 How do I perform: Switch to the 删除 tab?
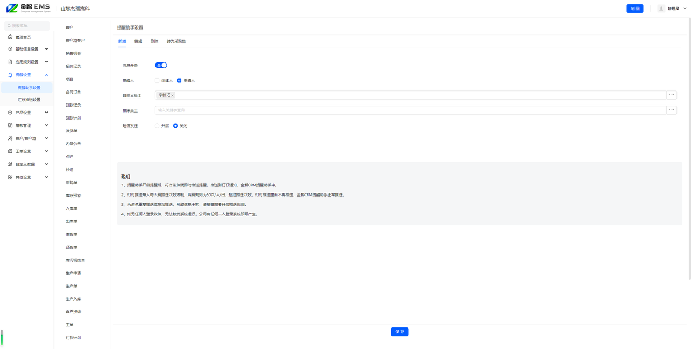[x=154, y=41]
